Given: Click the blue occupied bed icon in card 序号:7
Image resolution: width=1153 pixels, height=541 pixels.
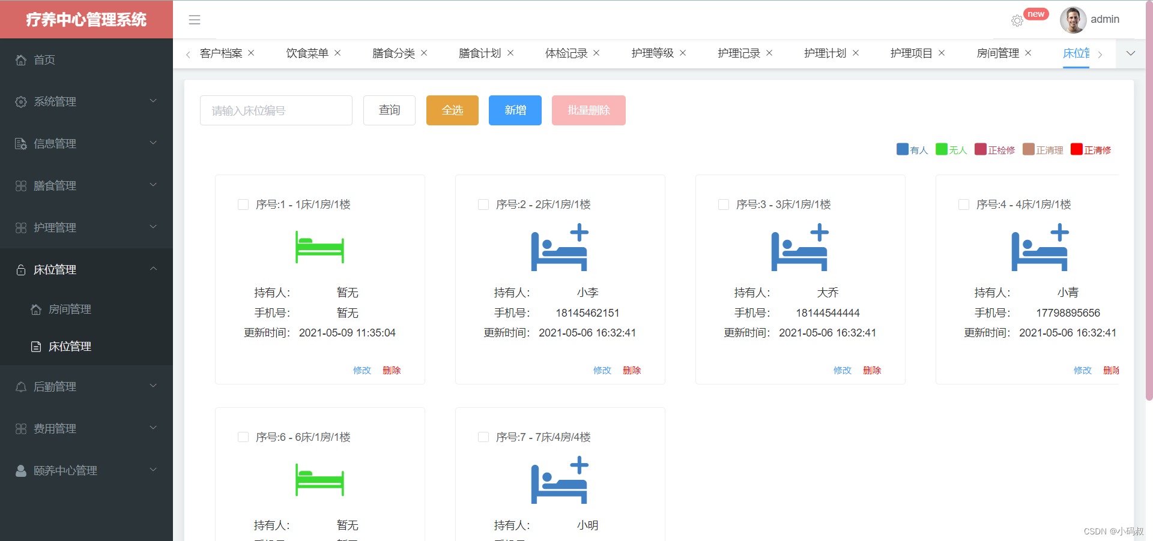Looking at the screenshot, I should pyautogui.click(x=560, y=480).
